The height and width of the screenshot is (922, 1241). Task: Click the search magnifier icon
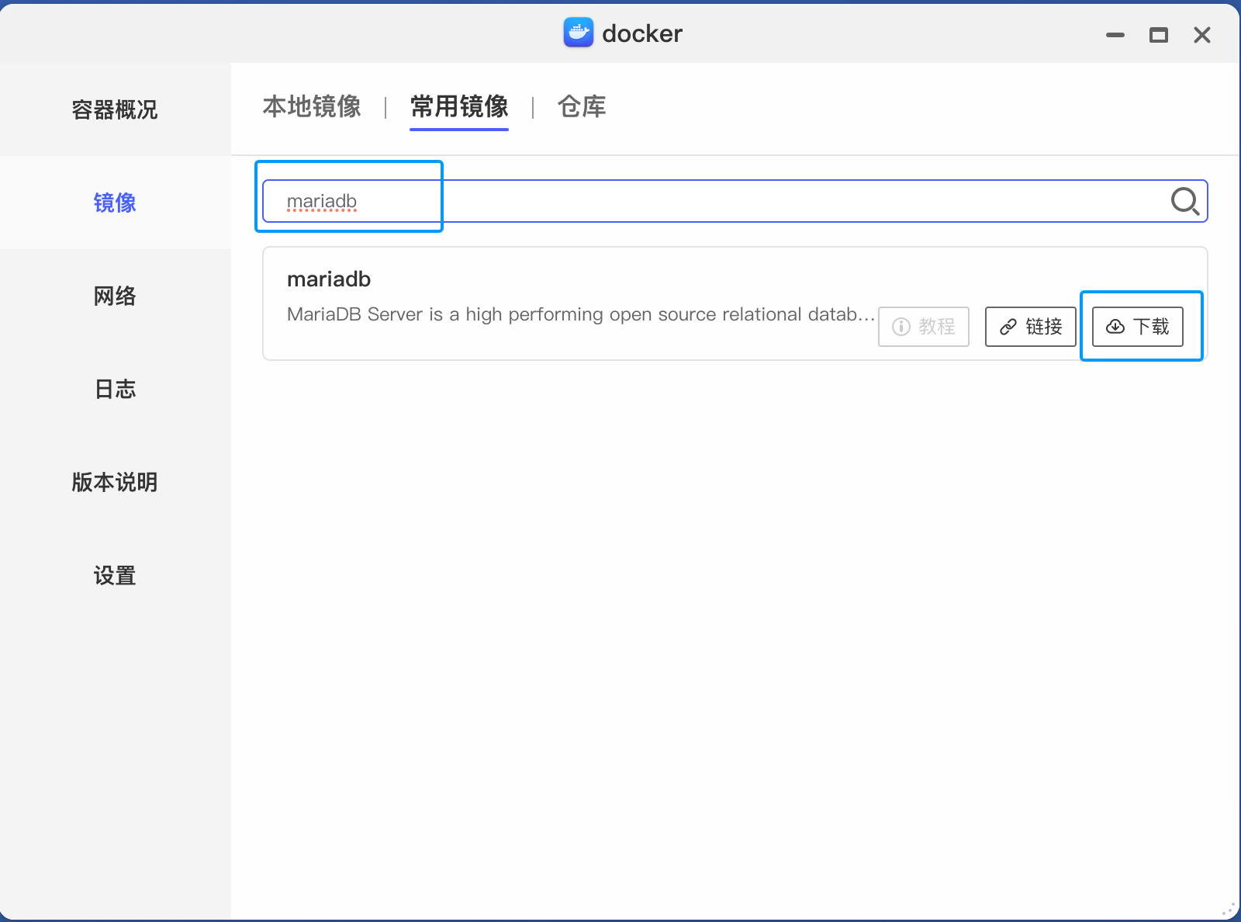click(1185, 202)
